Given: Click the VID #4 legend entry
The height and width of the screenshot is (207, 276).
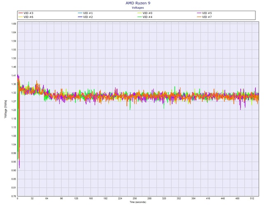Looking at the screenshot, I should pos(145,17).
